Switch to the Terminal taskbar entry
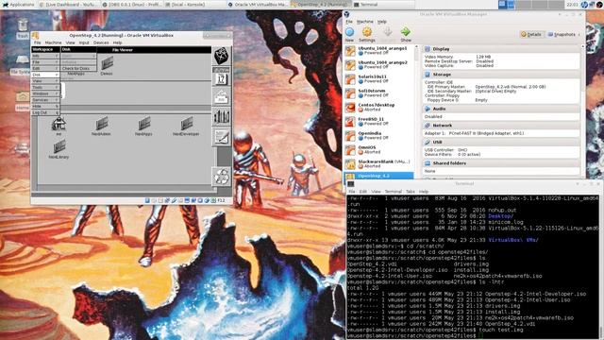This screenshot has width=604, height=340. point(384,5)
